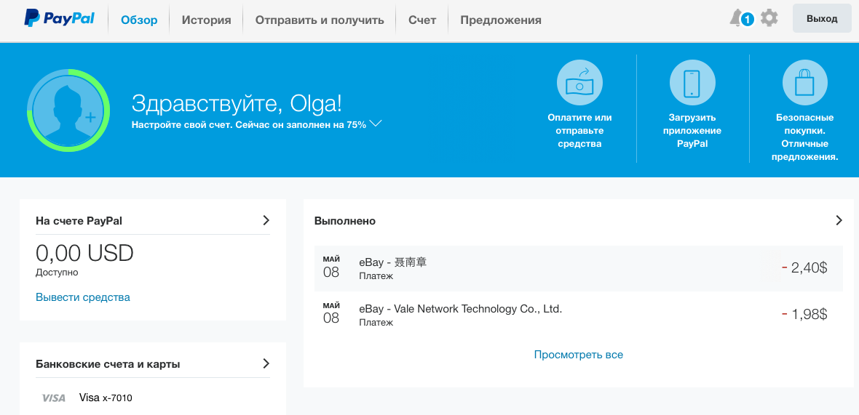The width and height of the screenshot is (859, 415).
Task: Click the Вывести средства link
Action: [x=83, y=297]
